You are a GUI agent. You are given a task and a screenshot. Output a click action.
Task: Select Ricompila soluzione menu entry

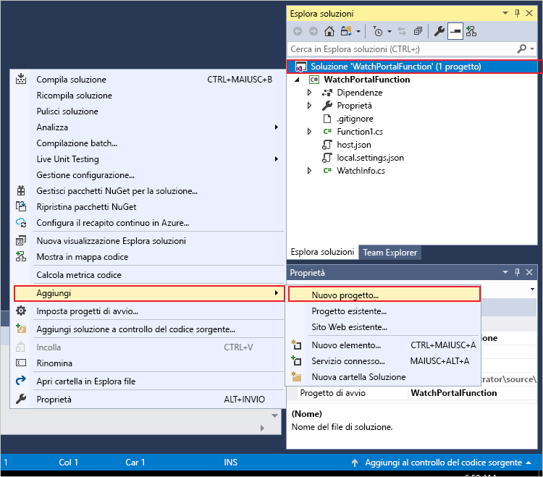click(148, 96)
